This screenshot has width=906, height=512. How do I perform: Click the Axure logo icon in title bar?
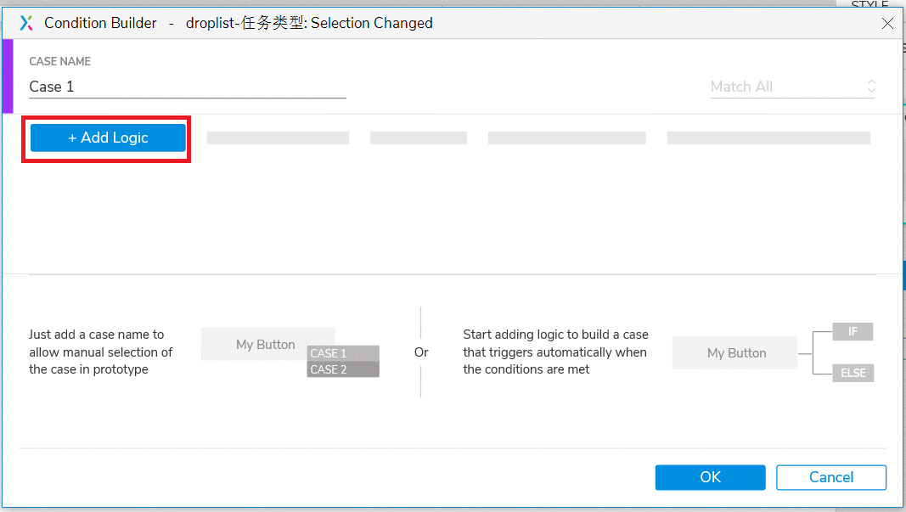26,23
